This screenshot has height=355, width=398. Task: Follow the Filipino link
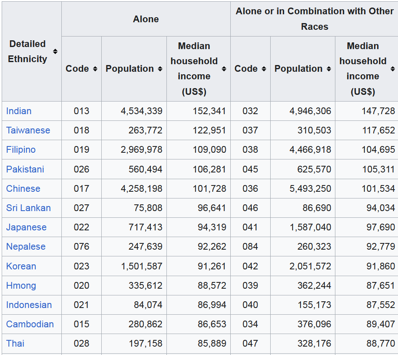[21, 149]
